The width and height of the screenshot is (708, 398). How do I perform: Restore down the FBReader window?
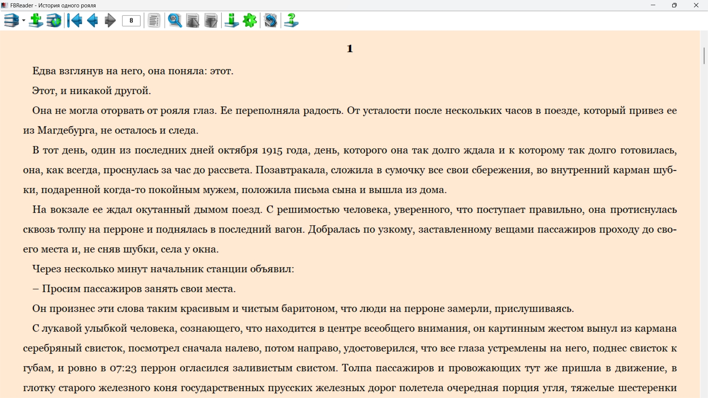point(674,5)
